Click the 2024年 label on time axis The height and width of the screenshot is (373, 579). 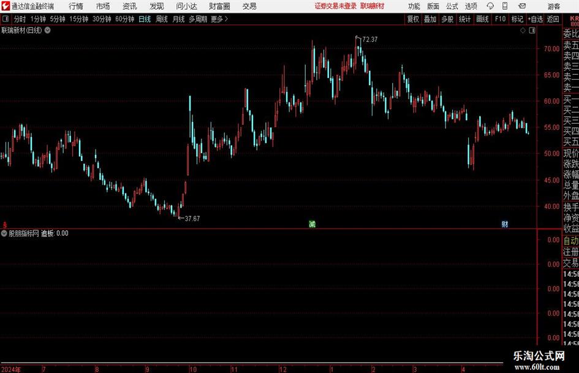(x=11, y=369)
